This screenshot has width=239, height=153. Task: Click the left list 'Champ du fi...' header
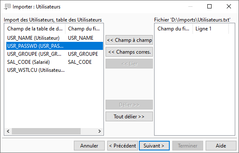[x=84, y=29]
